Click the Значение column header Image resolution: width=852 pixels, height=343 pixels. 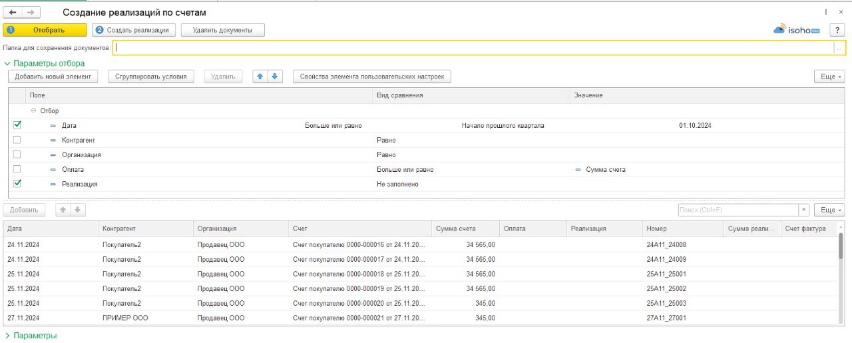(x=706, y=95)
